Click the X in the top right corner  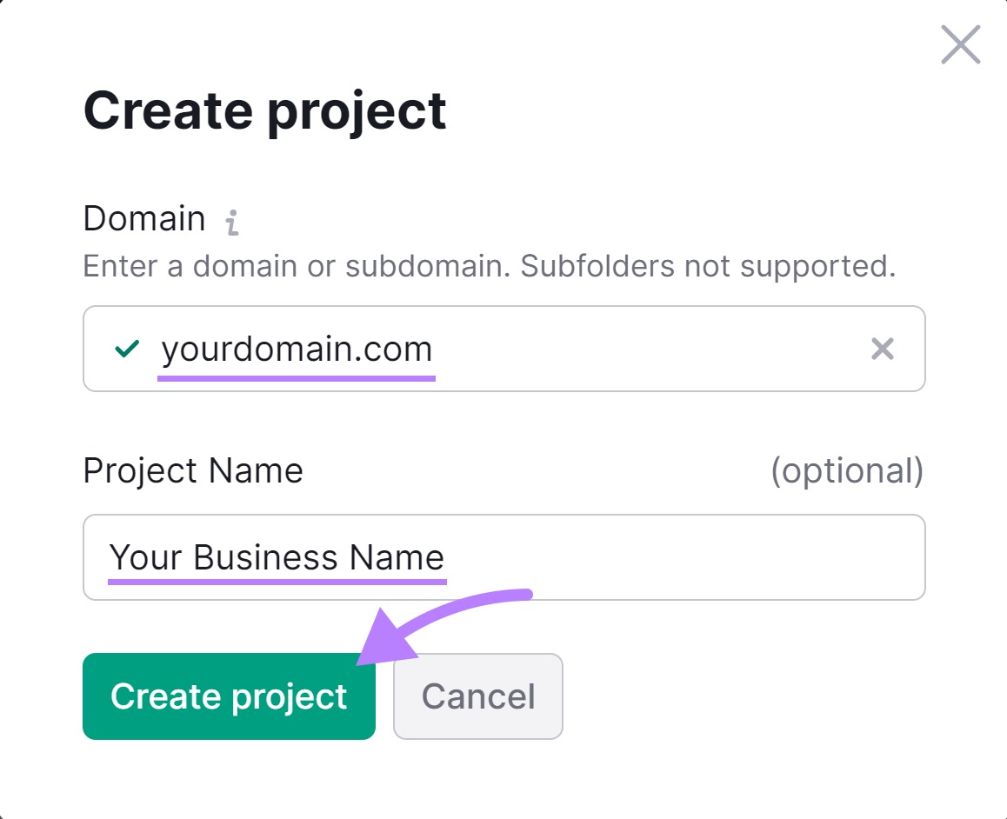point(960,44)
